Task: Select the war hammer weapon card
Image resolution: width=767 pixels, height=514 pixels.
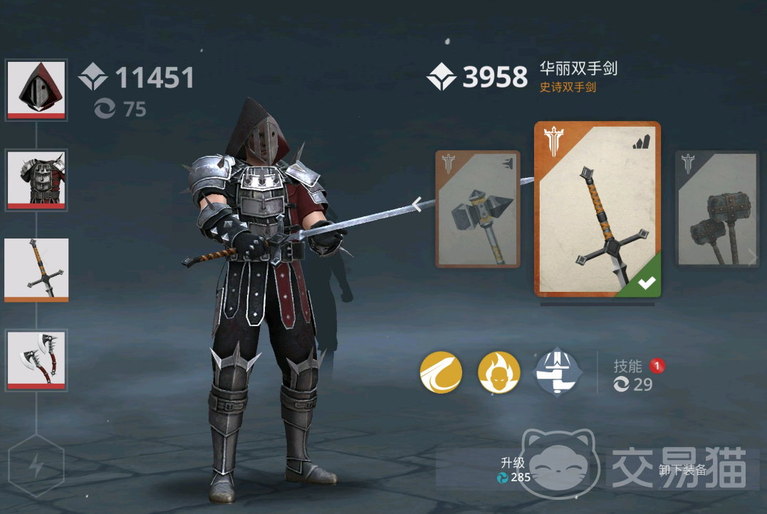Action: [477, 209]
